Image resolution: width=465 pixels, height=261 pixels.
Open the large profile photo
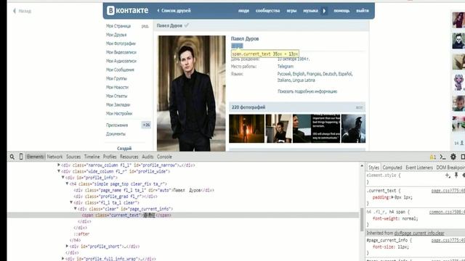pyautogui.click(x=191, y=94)
